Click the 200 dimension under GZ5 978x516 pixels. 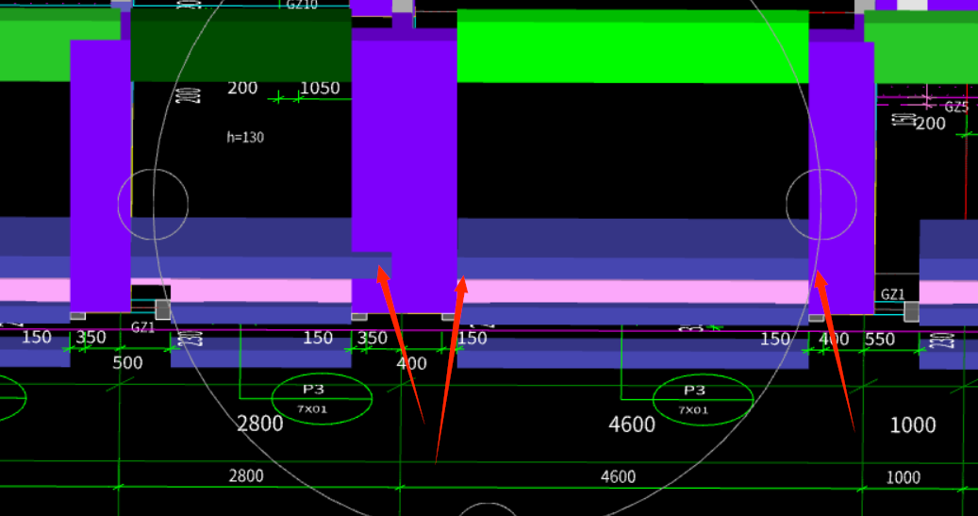[x=931, y=124]
